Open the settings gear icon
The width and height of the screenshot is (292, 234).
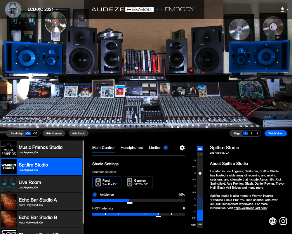(182, 148)
